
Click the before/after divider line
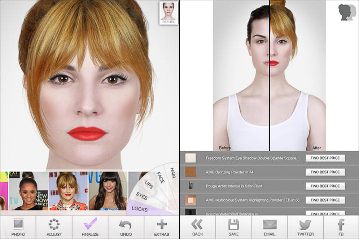point(270,75)
